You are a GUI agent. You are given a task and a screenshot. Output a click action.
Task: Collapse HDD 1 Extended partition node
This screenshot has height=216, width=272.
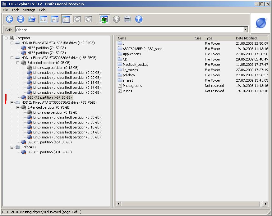pyautogui.click(x=18, y=63)
